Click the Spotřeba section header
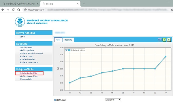This screenshot has height=103, width=173. point(34,43)
